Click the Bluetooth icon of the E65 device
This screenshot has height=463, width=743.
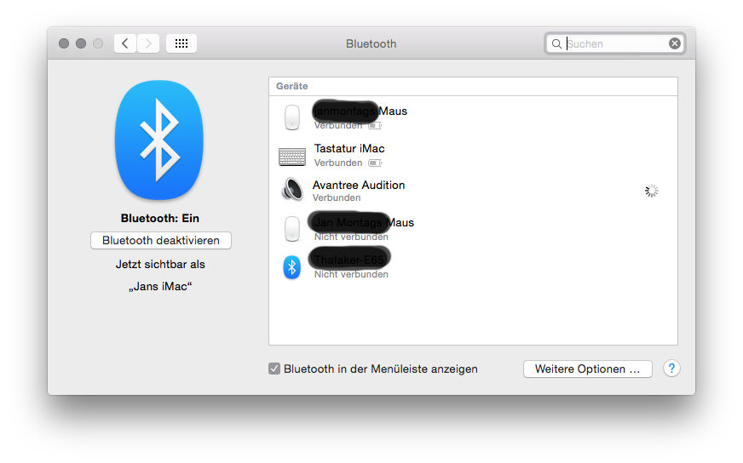point(292,267)
